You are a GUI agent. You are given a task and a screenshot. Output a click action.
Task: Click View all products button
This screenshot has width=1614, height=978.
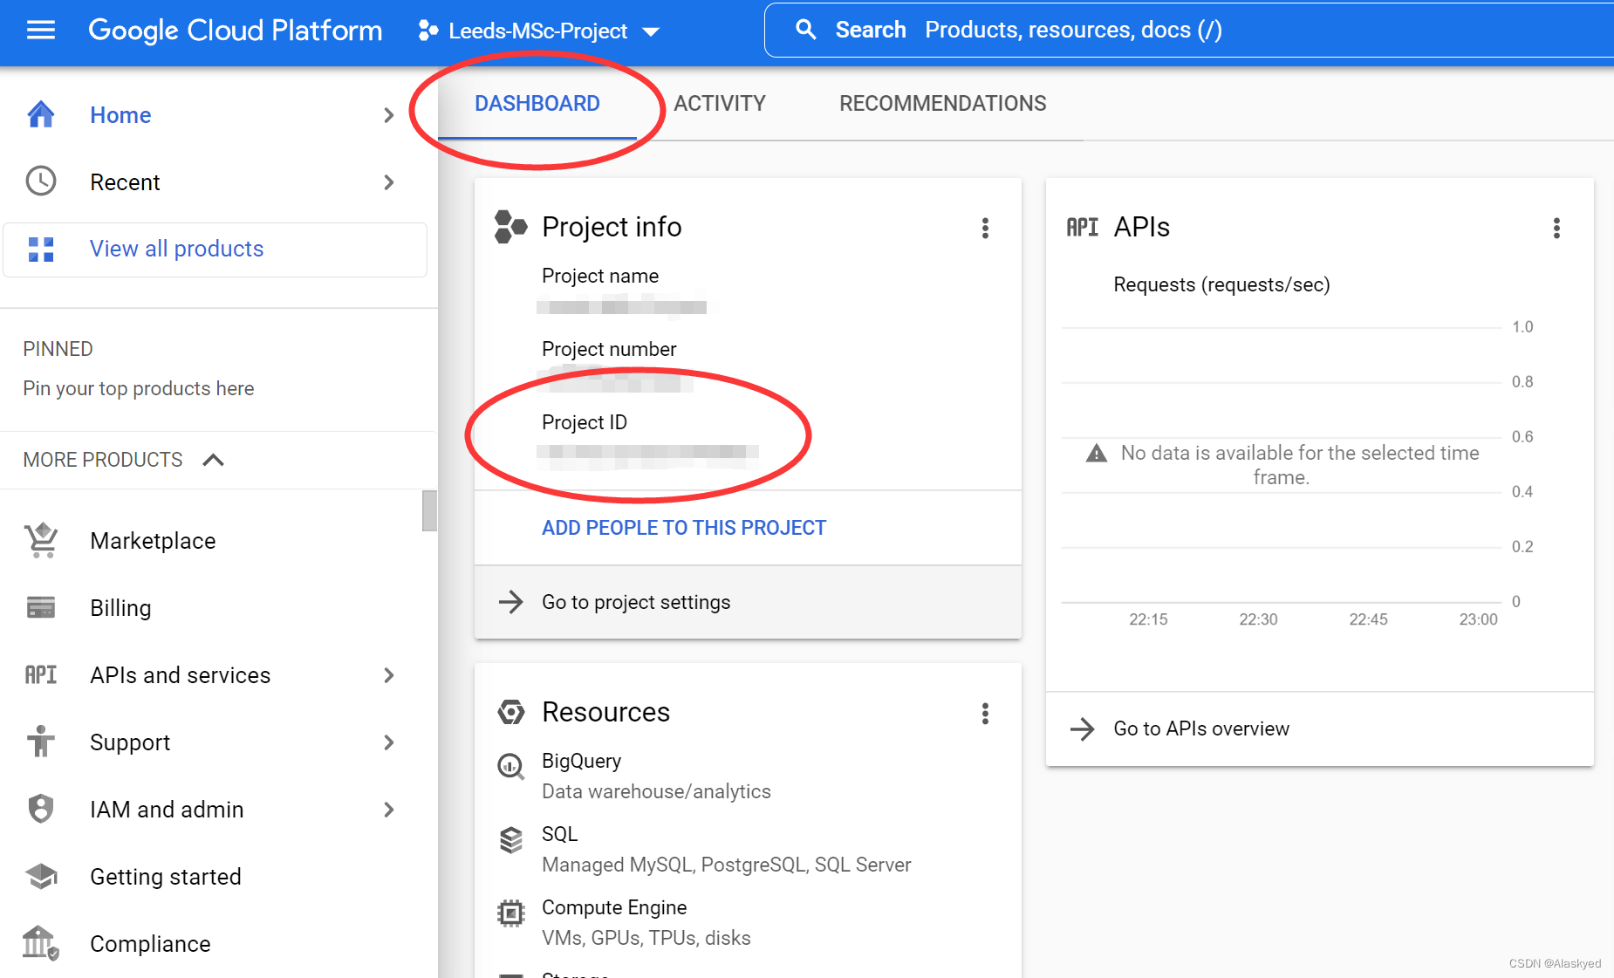[x=215, y=250]
